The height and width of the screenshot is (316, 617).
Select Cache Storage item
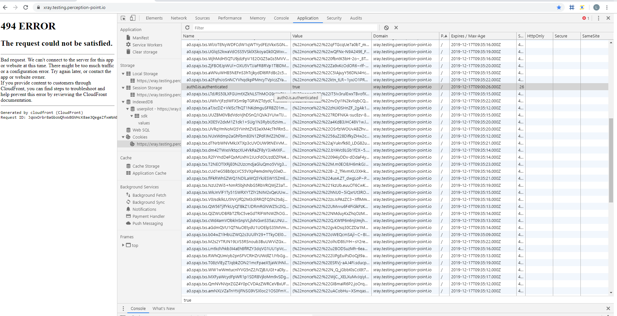(x=146, y=166)
